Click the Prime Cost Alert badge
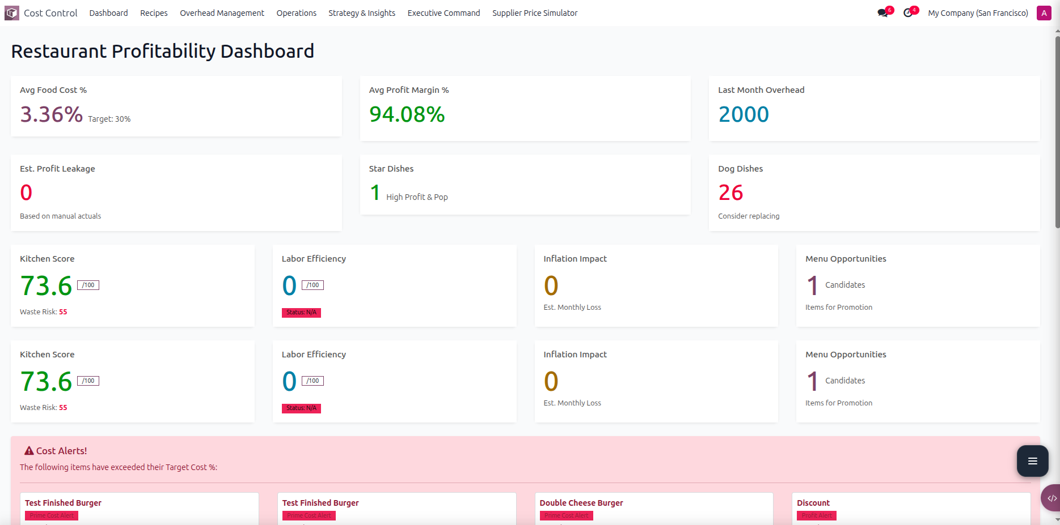Image resolution: width=1060 pixels, height=525 pixels. [52, 515]
